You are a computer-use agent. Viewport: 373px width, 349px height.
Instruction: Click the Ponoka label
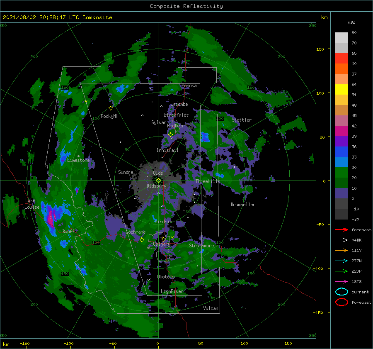point(189,85)
